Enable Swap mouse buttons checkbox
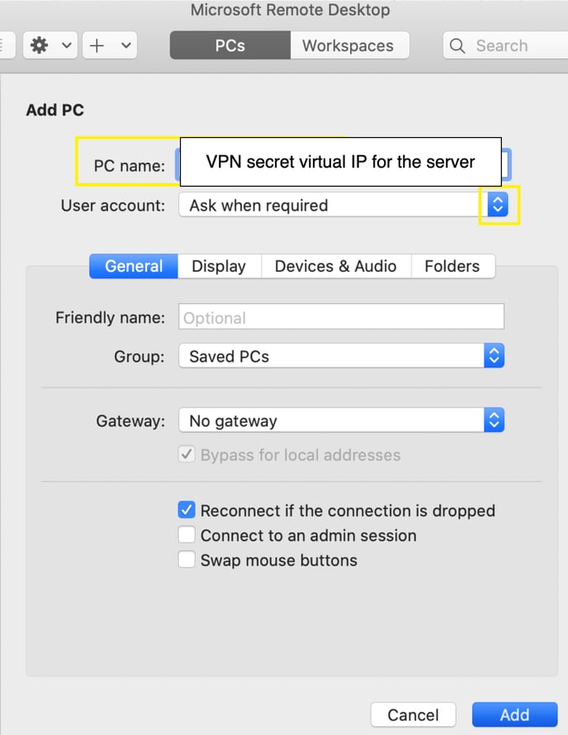568x735 pixels. click(x=187, y=560)
